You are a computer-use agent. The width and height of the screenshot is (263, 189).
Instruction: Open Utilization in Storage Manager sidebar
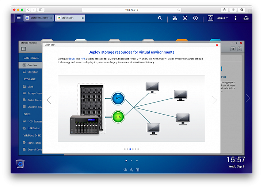click(x=30, y=72)
